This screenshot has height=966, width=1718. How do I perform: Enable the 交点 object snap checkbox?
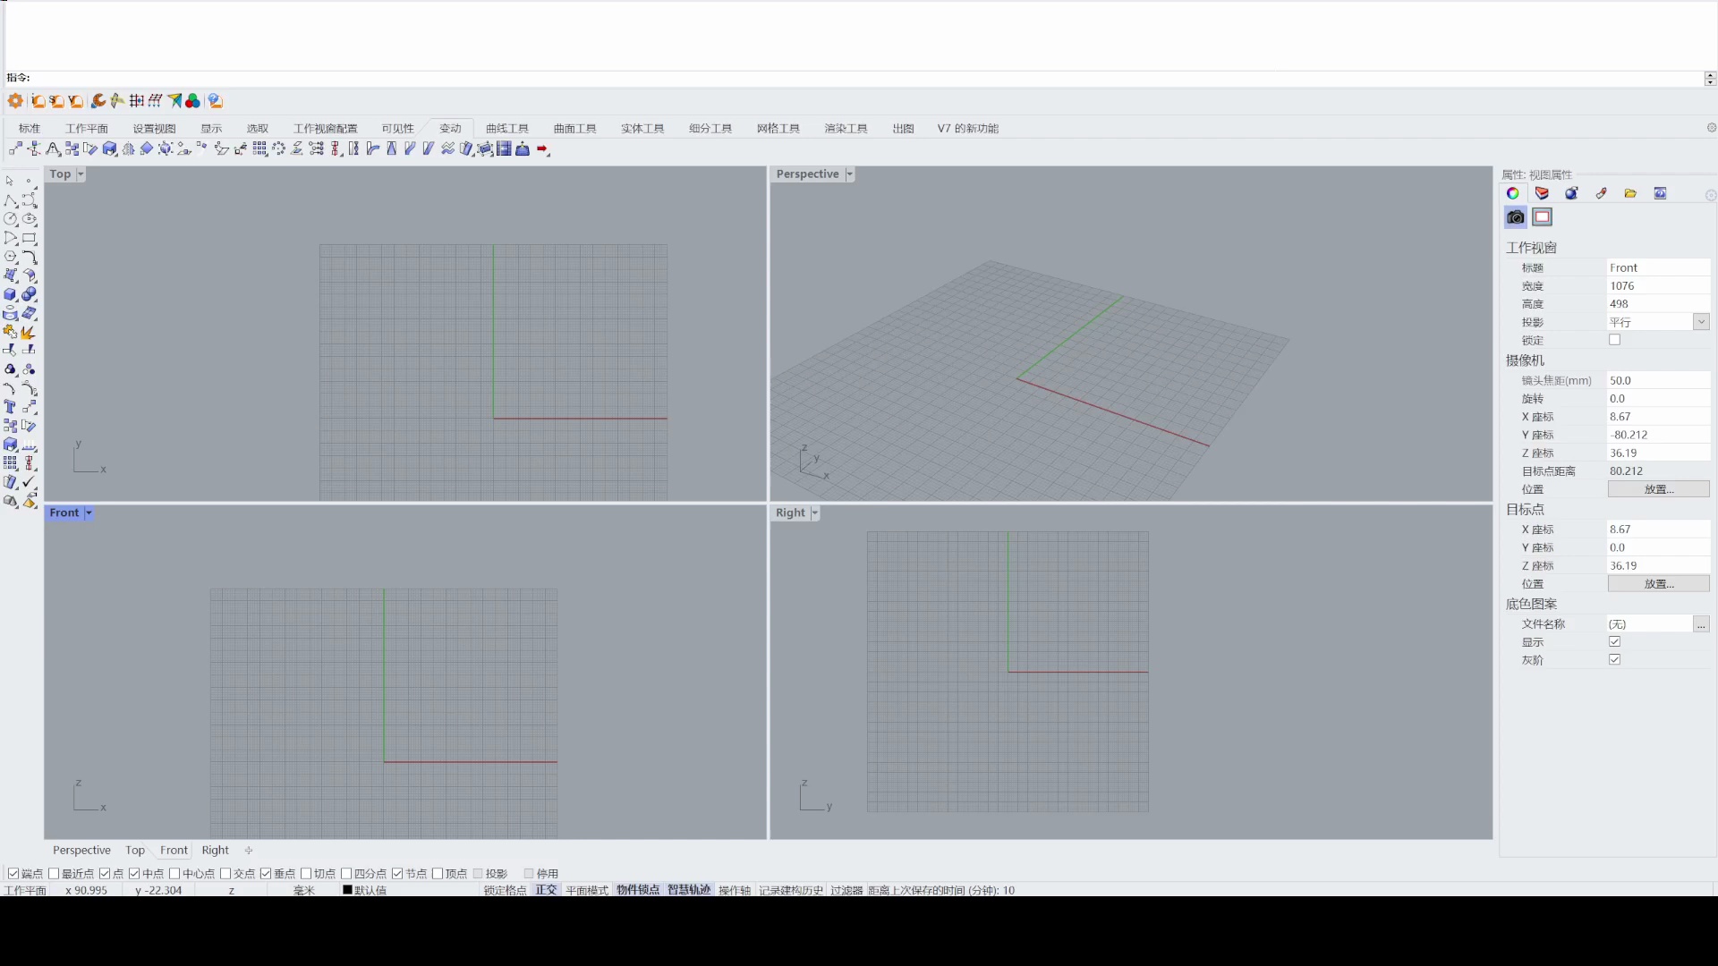click(x=225, y=874)
